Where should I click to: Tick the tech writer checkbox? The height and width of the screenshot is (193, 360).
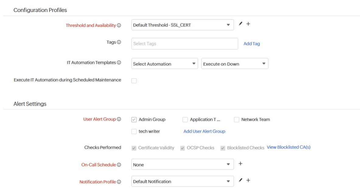click(x=134, y=132)
